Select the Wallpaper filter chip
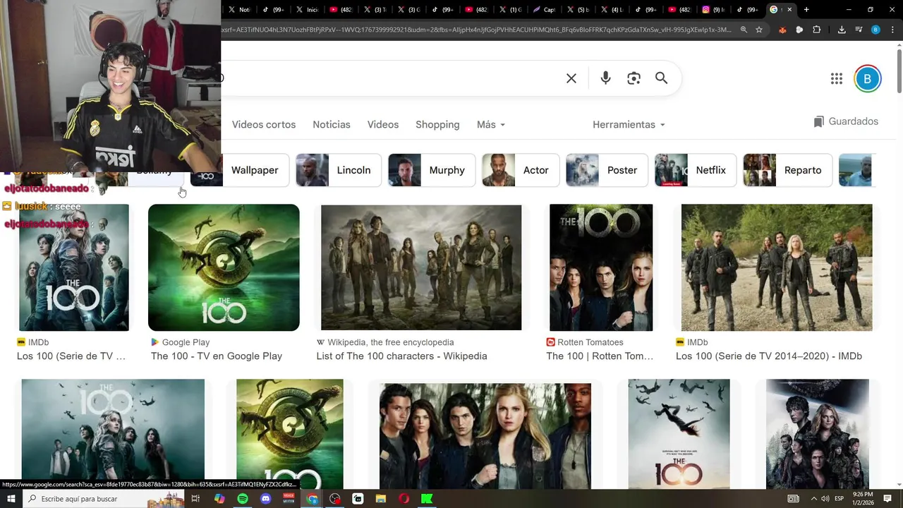 point(240,170)
